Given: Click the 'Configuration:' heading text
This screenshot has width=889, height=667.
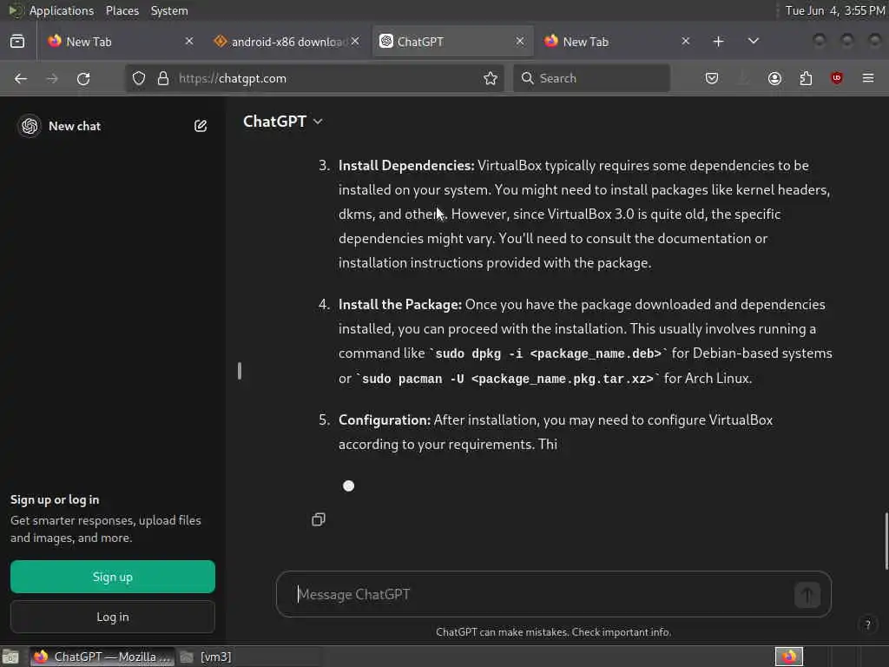Looking at the screenshot, I should click(385, 420).
